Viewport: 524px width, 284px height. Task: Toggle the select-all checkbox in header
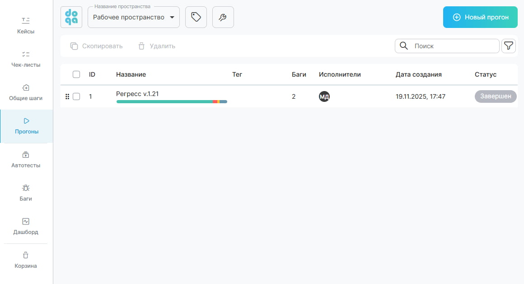(76, 74)
